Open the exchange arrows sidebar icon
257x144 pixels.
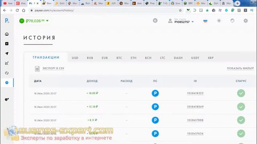click(7, 73)
